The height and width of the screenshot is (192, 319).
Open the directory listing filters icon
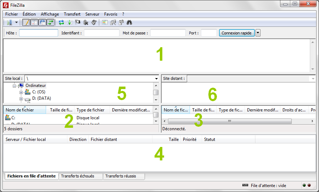pos(105,22)
